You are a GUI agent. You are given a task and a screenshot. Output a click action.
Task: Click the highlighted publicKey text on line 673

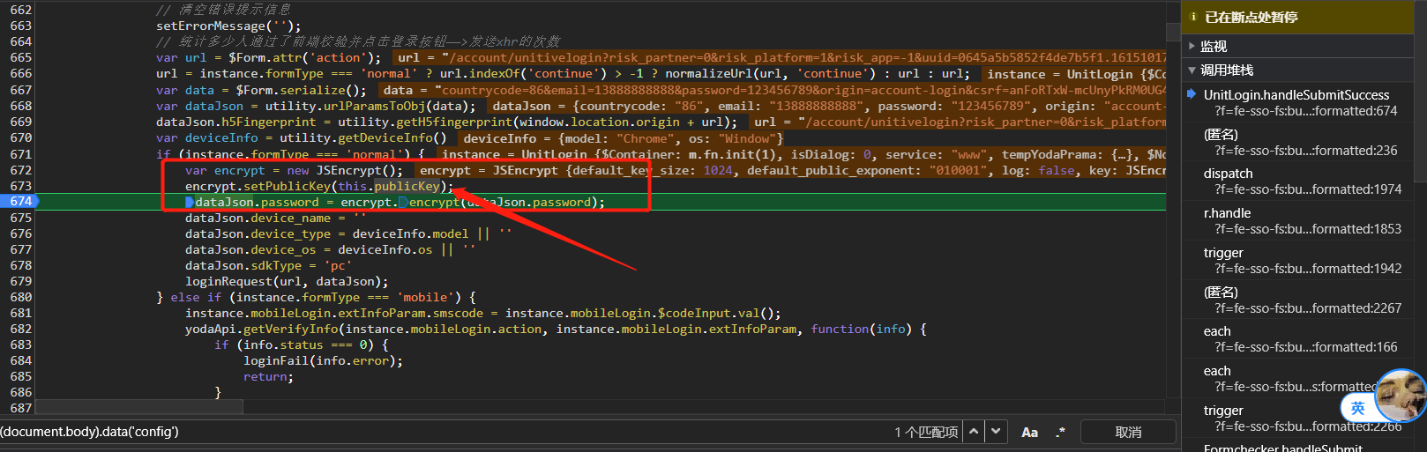pyautogui.click(x=406, y=186)
